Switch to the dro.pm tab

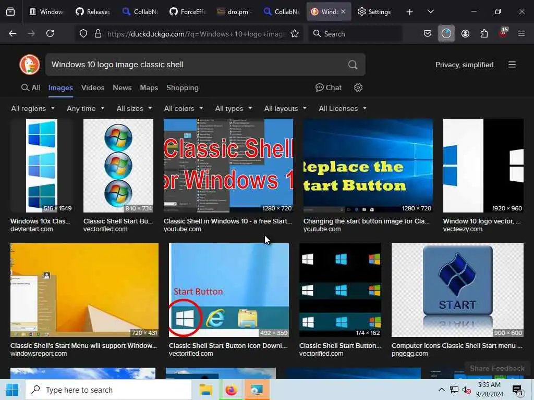(234, 12)
